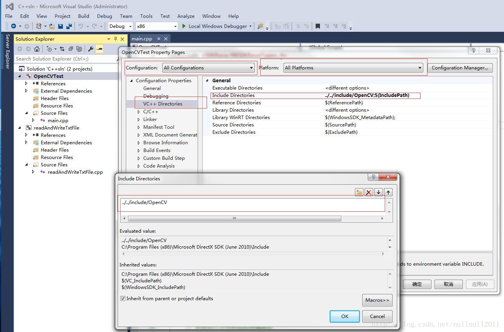
Task: Click the Properties wrench icon
Action: click(x=90, y=49)
